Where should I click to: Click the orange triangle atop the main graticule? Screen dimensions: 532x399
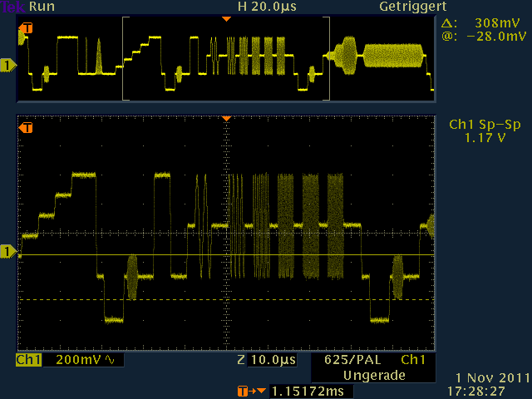[225, 119]
